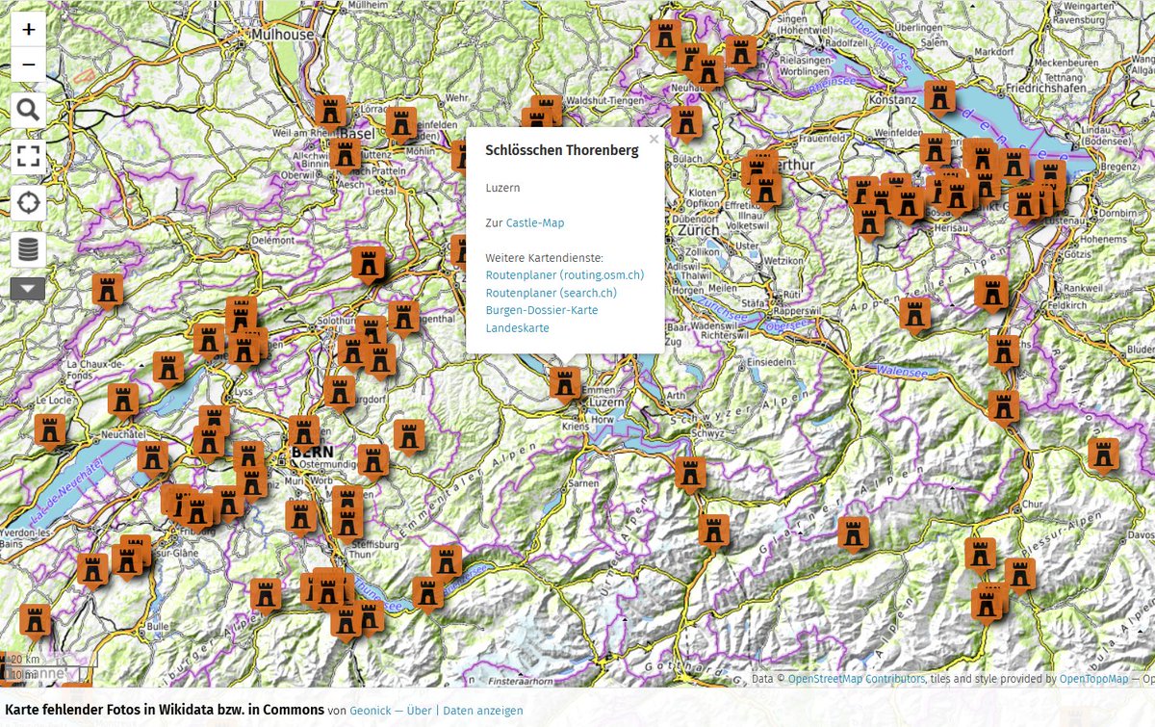The height and width of the screenshot is (727, 1155).
Task: Open the Castle-Map link
Action: pyautogui.click(x=535, y=222)
